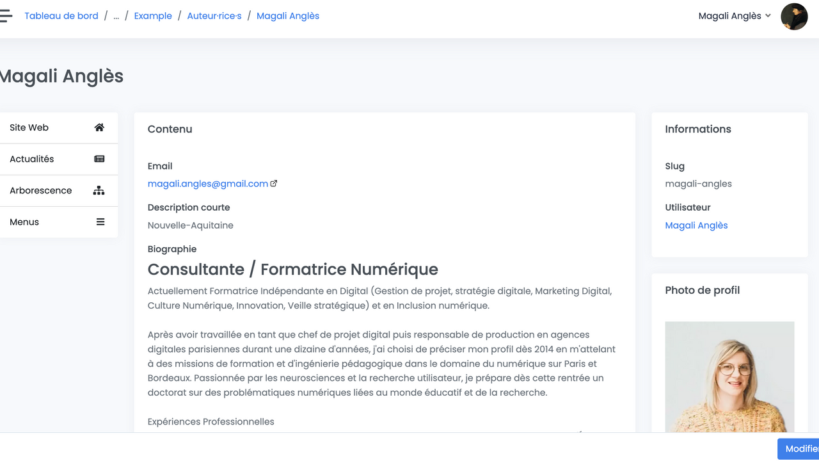Go to Tableau de bord breadcrumb
This screenshot has width=819, height=461.
pyautogui.click(x=61, y=16)
